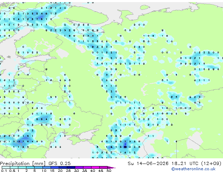Click the 30–35 mm purple legend swatch
Viewport: 223px width, 172px height.
pos(79,167)
